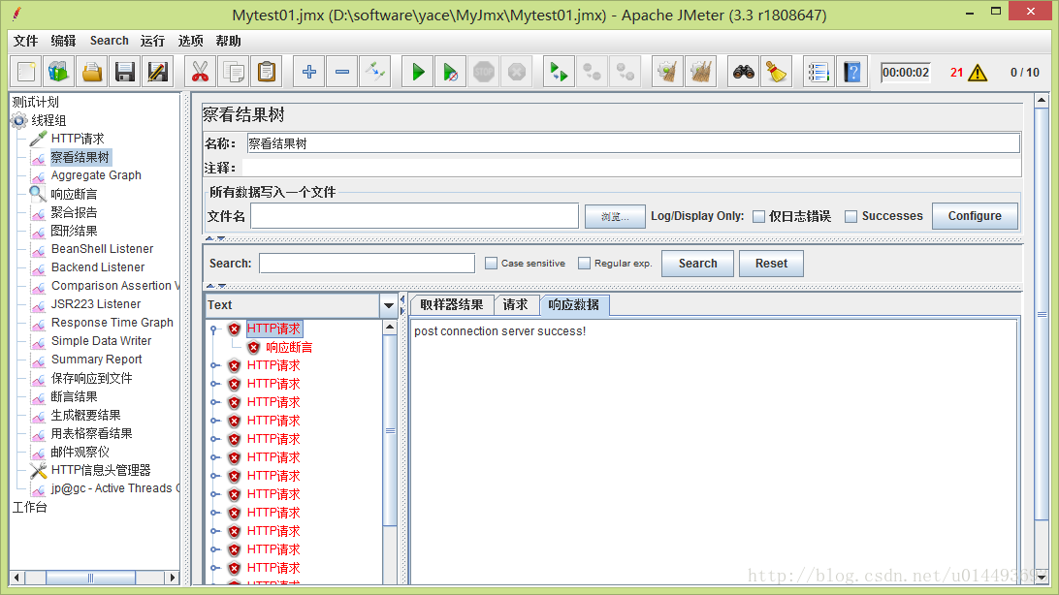1059x595 pixels.
Task: Cut with the scissors icon
Action: pos(200,72)
